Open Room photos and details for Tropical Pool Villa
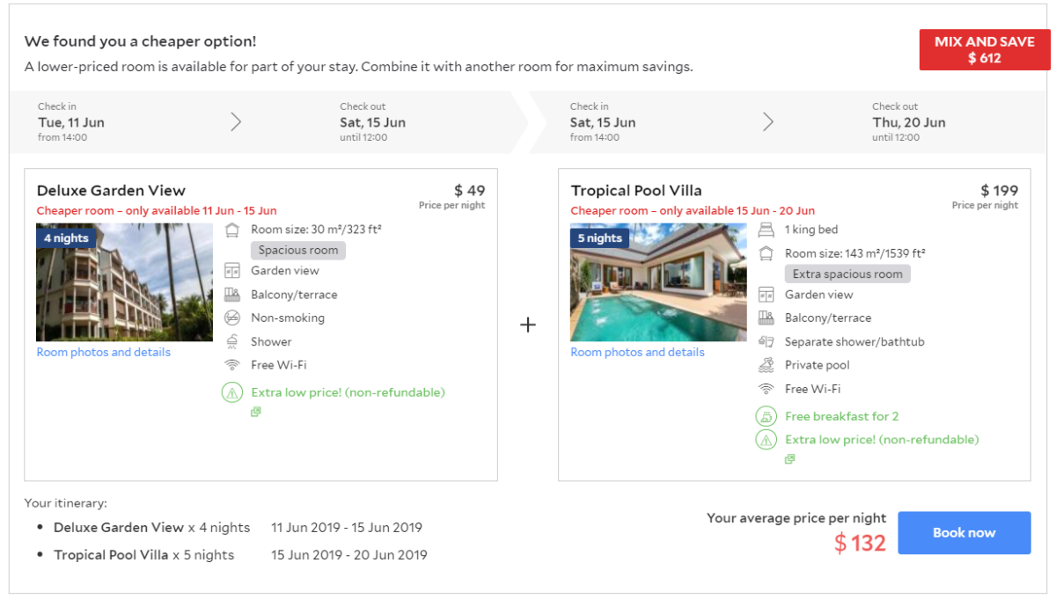1056x599 pixels. [637, 352]
